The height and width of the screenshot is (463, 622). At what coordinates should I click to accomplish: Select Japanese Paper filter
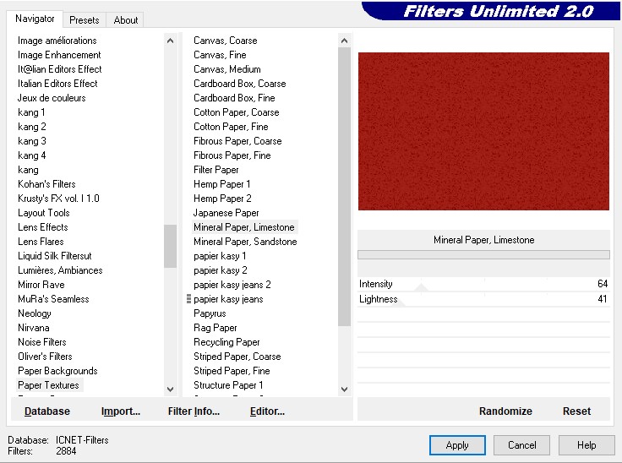coord(226,213)
